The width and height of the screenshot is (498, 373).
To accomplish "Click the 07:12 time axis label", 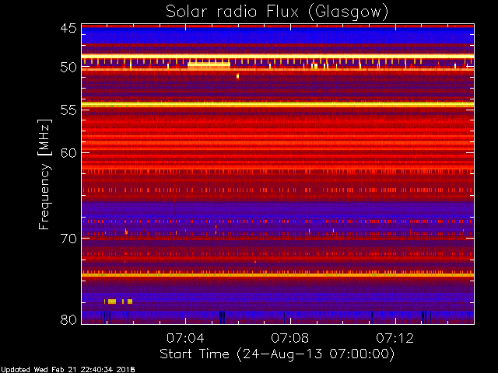I will (x=395, y=338).
